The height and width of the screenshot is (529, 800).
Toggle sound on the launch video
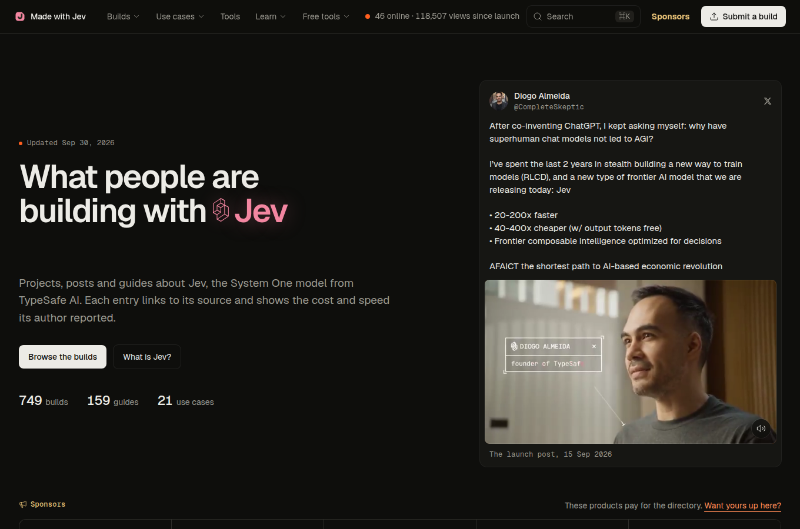[x=761, y=428]
